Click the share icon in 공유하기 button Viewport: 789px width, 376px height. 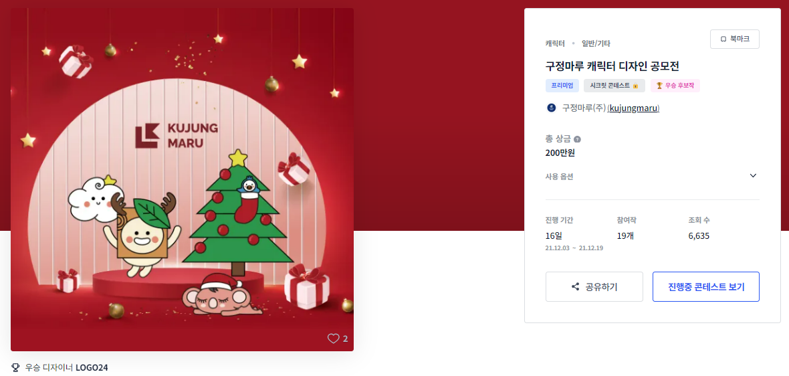[576, 287]
